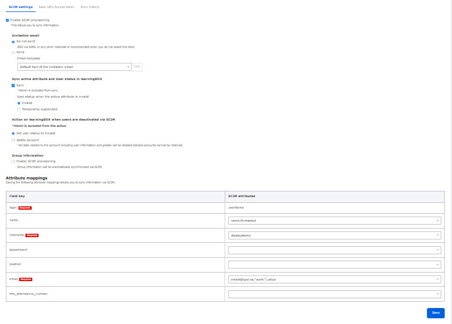Click the userName attribute text
The width and height of the screenshot is (452, 324).
coord(236,207)
